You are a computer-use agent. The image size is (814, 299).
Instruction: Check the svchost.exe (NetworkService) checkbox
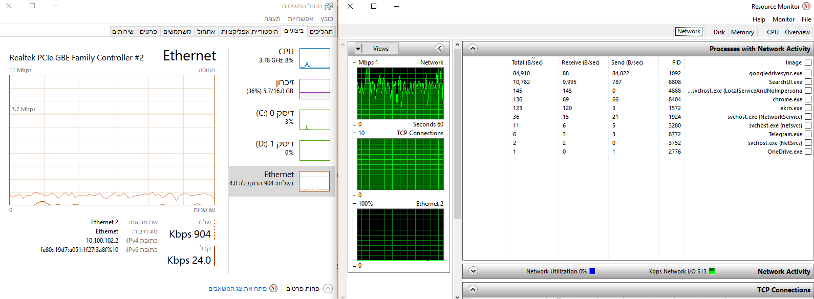point(808,117)
